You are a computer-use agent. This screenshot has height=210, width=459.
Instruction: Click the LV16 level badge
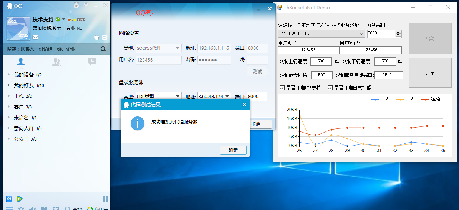click(x=72, y=20)
